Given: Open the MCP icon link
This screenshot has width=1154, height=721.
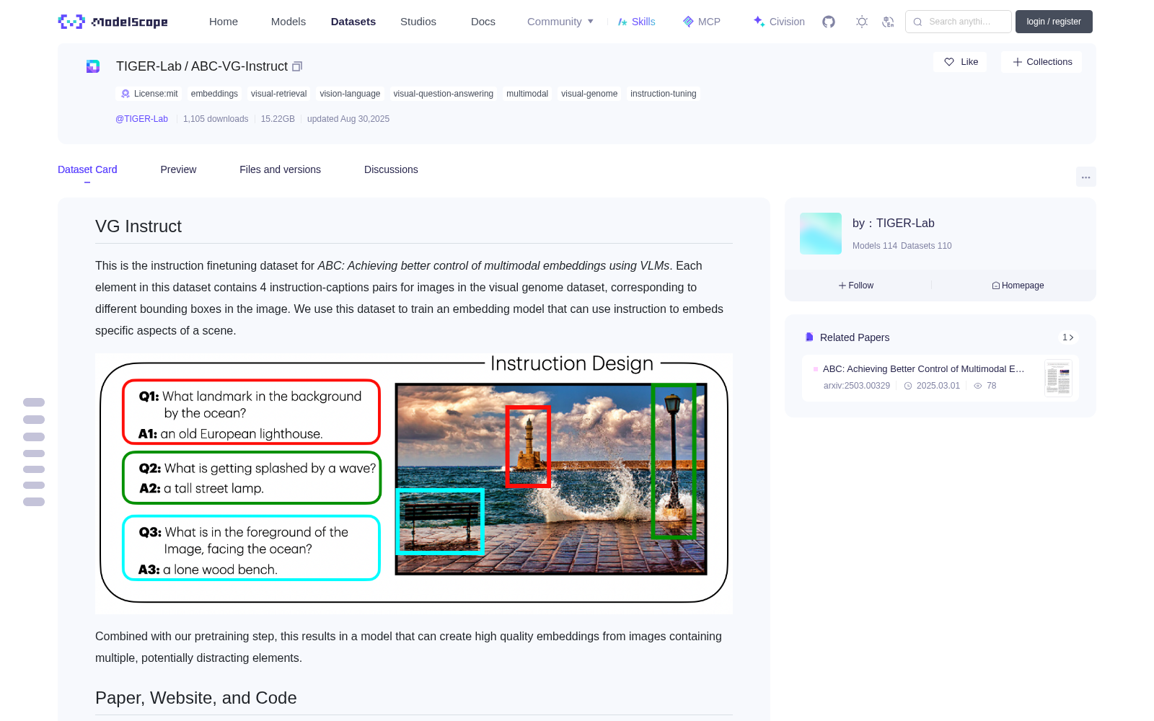Looking at the screenshot, I should pos(701,22).
